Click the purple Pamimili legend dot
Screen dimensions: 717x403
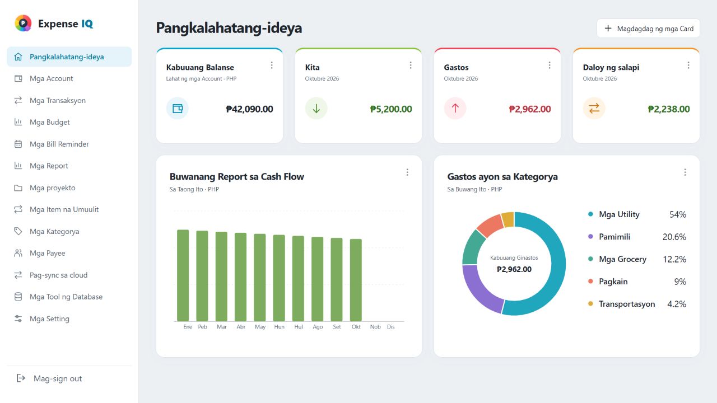(x=590, y=237)
